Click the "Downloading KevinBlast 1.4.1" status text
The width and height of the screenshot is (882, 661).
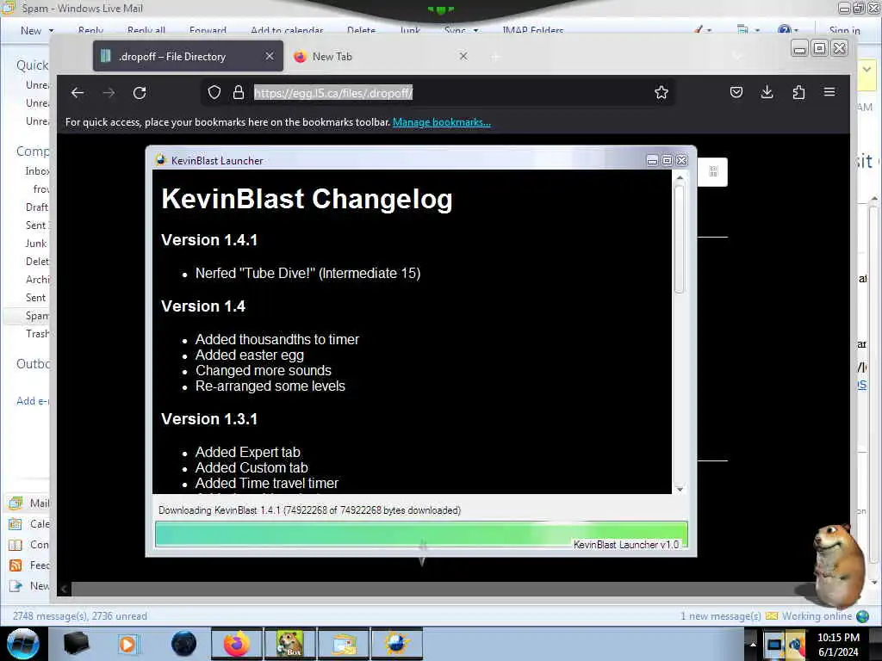[309, 510]
